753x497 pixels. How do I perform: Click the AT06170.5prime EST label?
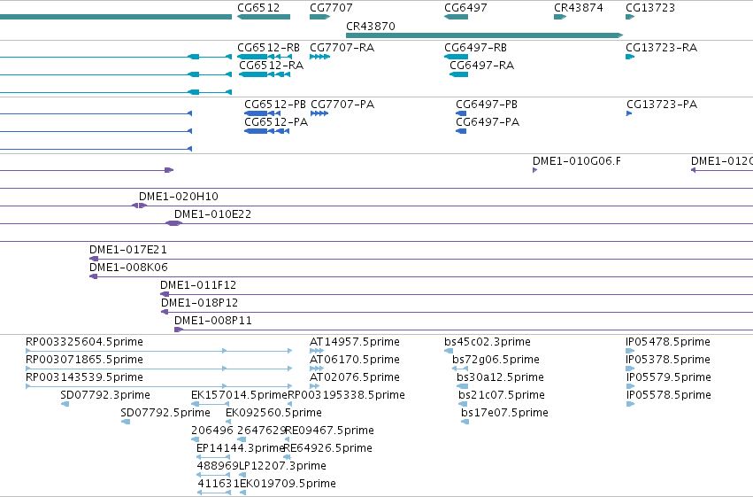pyautogui.click(x=355, y=360)
